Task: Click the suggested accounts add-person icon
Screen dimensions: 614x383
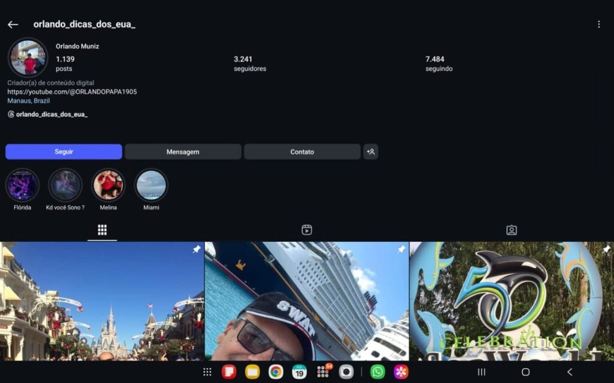Action: [371, 152]
